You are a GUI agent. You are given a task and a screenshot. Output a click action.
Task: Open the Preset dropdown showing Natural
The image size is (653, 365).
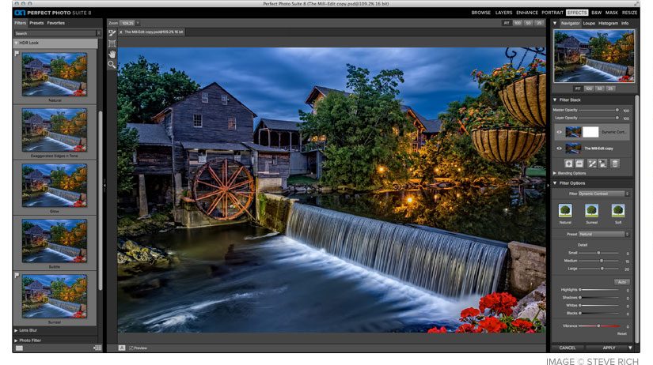point(603,234)
